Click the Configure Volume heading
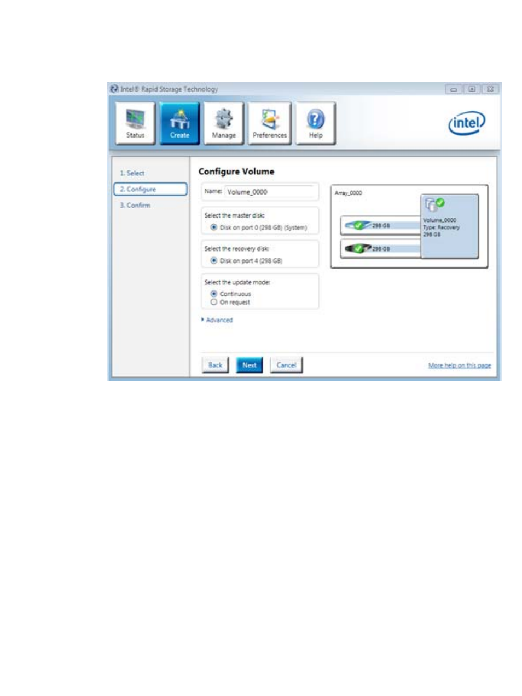The height and width of the screenshot is (696, 522). pos(236,172)
